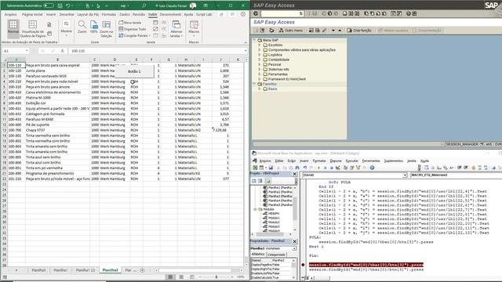Click the add new sheet plus icon
Viewport: 502px width, 282px height.
(x=143, y=270)
